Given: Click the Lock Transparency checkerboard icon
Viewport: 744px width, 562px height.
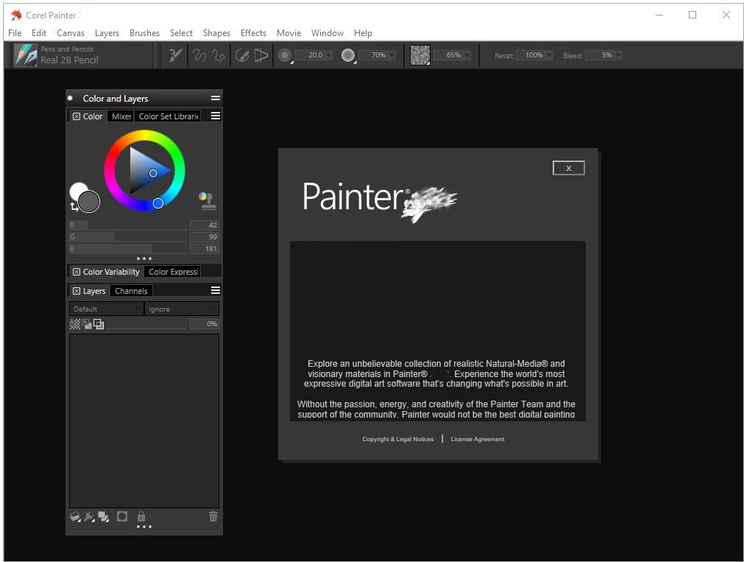Looking at the screenshot, I should point(75,324).
